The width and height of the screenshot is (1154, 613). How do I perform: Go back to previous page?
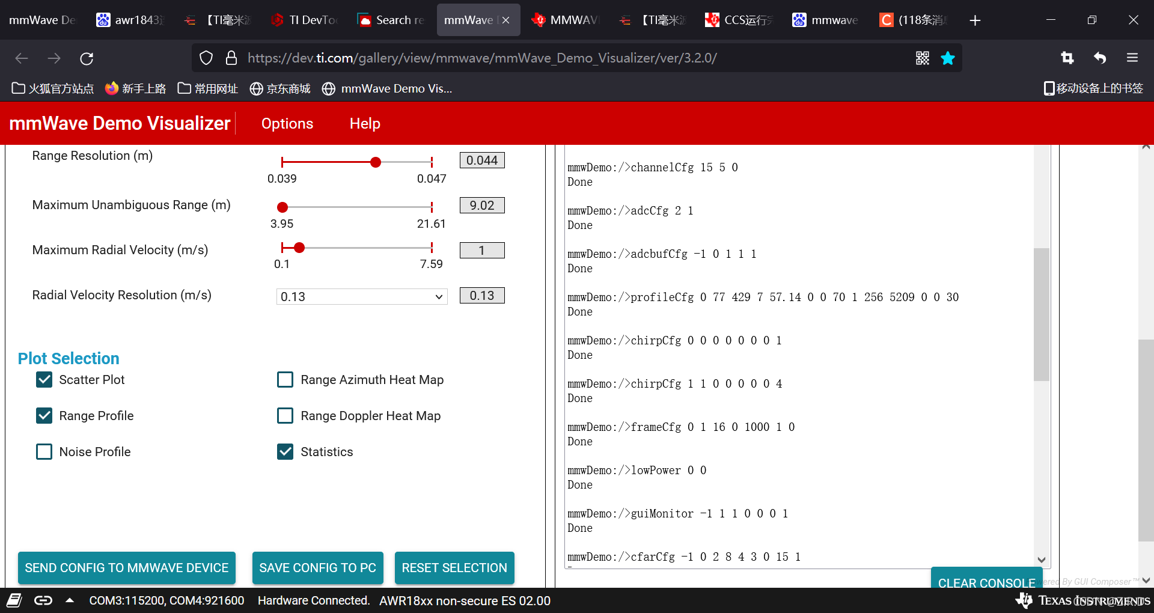[x=22, y=58]
